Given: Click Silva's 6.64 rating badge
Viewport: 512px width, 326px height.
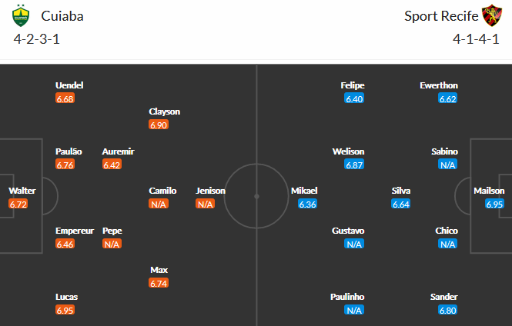Looking at the screenshot, I should pos(401,205).
